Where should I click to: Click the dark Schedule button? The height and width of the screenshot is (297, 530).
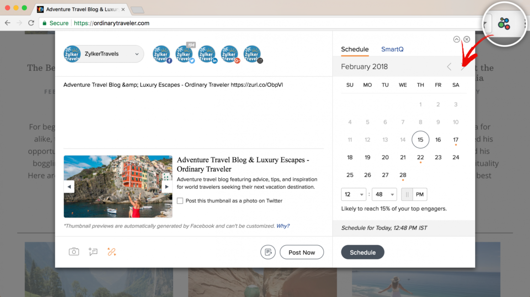point(363,252)
